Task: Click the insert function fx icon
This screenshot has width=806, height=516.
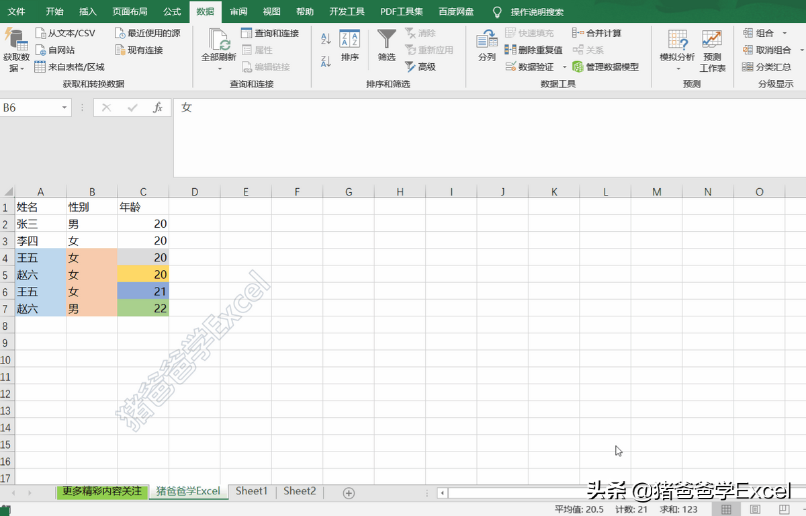Action: pyautogui.click(x=158, y=107)
